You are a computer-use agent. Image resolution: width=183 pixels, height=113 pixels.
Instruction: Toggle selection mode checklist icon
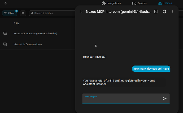click(23, 13)
